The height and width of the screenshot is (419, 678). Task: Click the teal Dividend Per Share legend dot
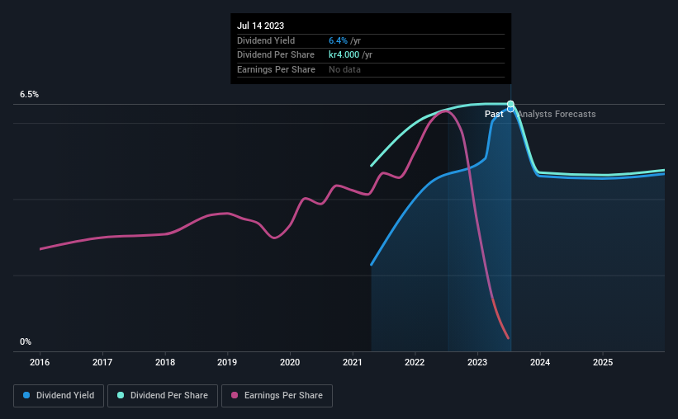pos(121,395)
